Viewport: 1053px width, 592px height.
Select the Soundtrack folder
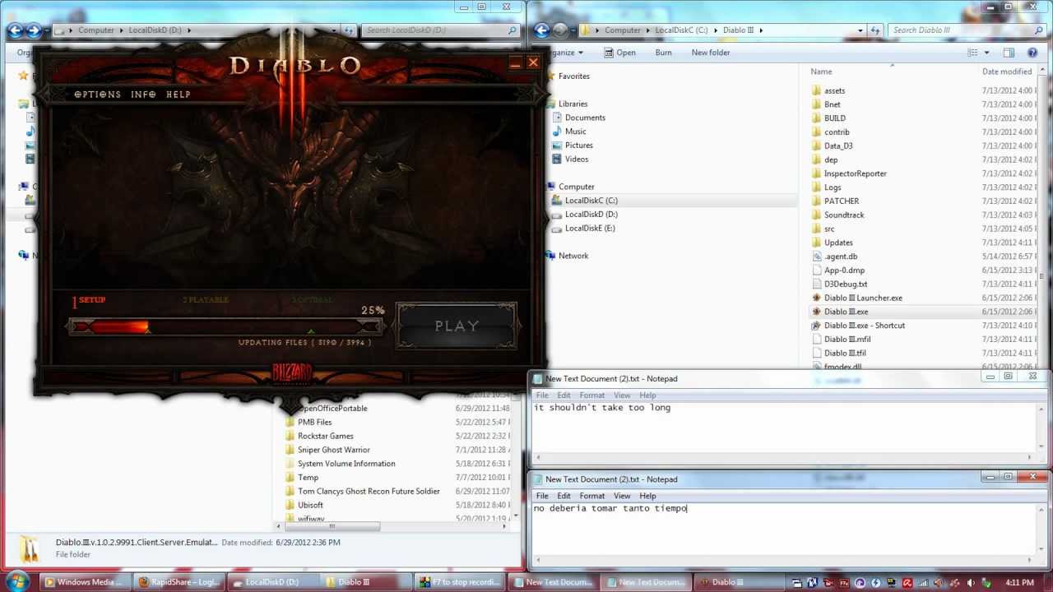[844, 215]
